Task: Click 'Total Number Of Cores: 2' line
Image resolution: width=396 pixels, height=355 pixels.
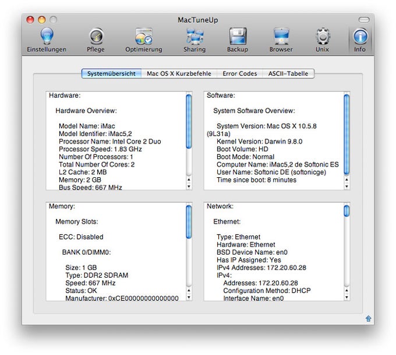Action: (97, 164)
